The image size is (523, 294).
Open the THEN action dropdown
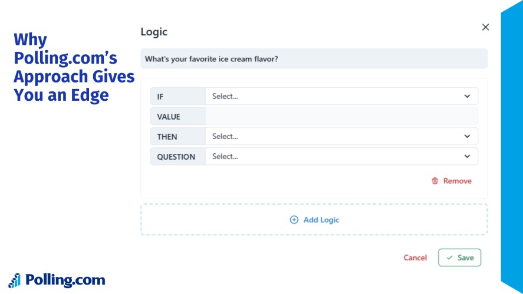[x=341, y=136]
